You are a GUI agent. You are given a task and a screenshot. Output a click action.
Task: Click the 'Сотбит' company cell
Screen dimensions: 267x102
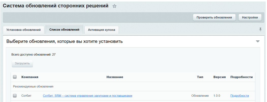(x=26, y=96)
